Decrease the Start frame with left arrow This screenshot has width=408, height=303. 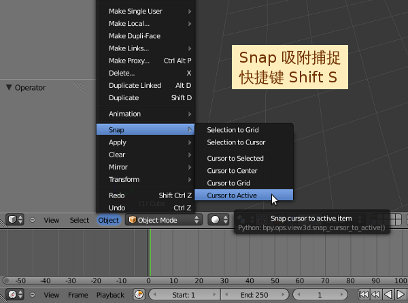[x=155, y=295]
